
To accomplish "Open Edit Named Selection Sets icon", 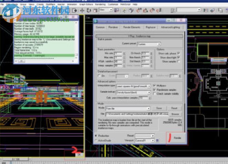I will click(x=173, y=10).
